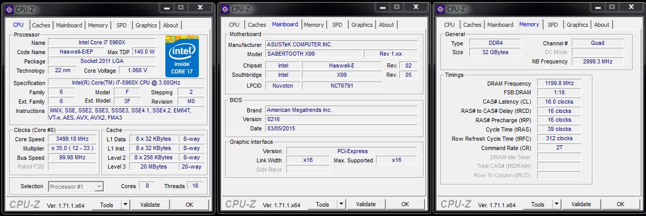Open SPD tab in middle window
Image resolution: width=646 pixels, height=216 pixels.
coord(337,25)
